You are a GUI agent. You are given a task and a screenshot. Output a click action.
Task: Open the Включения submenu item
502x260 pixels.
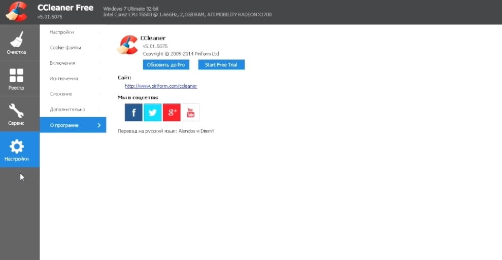pyautogui.click(x=73, y=63)
